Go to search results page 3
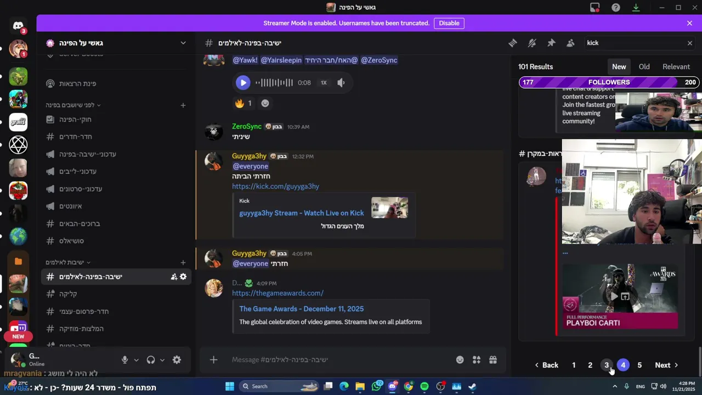This screenshot has height=395, width=702. click(x=607, y=365)
